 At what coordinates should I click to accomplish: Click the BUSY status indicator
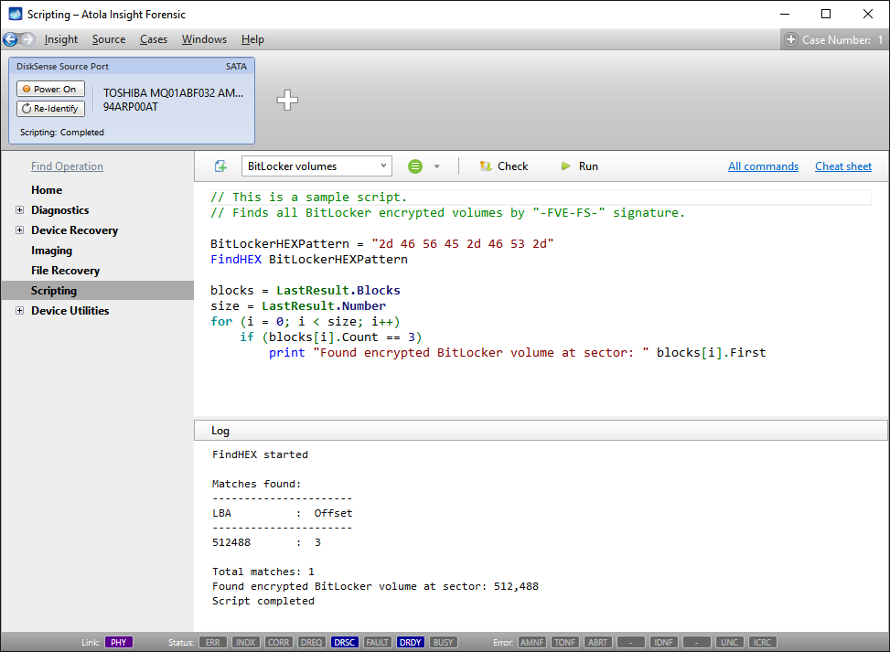coord(444,642)
